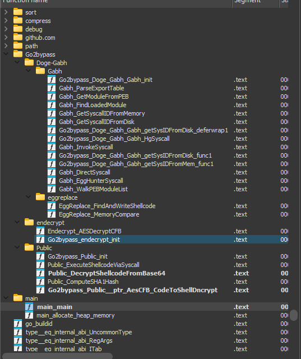Click the function icon beside Gabh_ParseExportTable

pyautogui.click(x=52, y=88)
